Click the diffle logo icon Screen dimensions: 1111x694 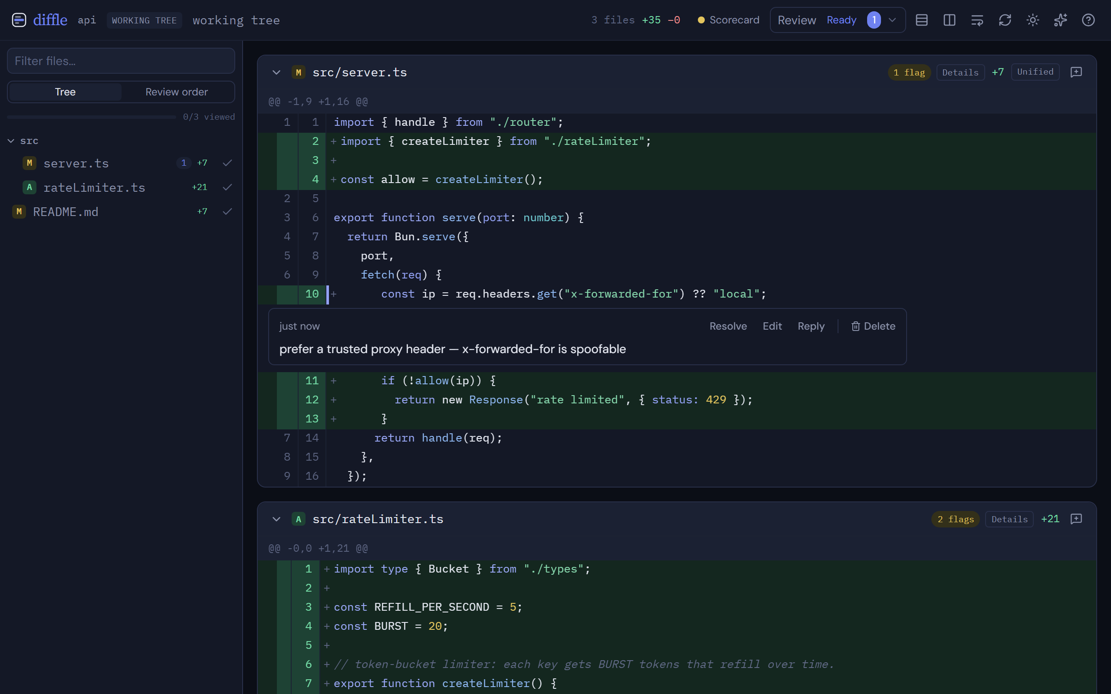tap(19, 20)
